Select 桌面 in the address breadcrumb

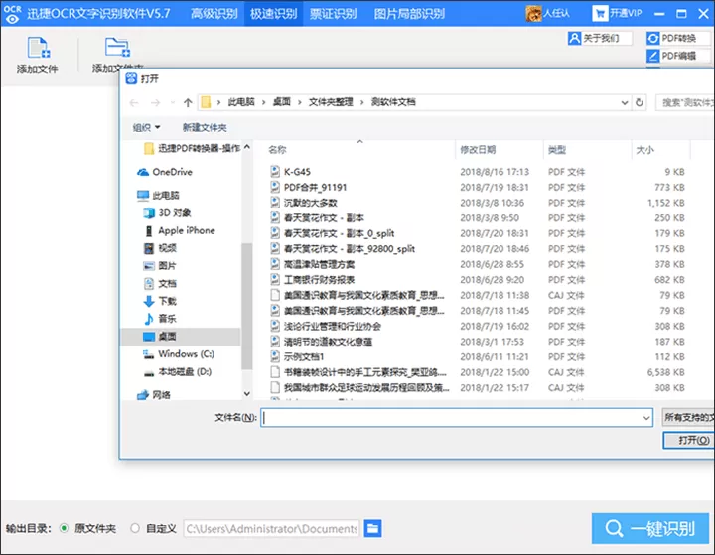pyautogui.click(x=281, y=102)
